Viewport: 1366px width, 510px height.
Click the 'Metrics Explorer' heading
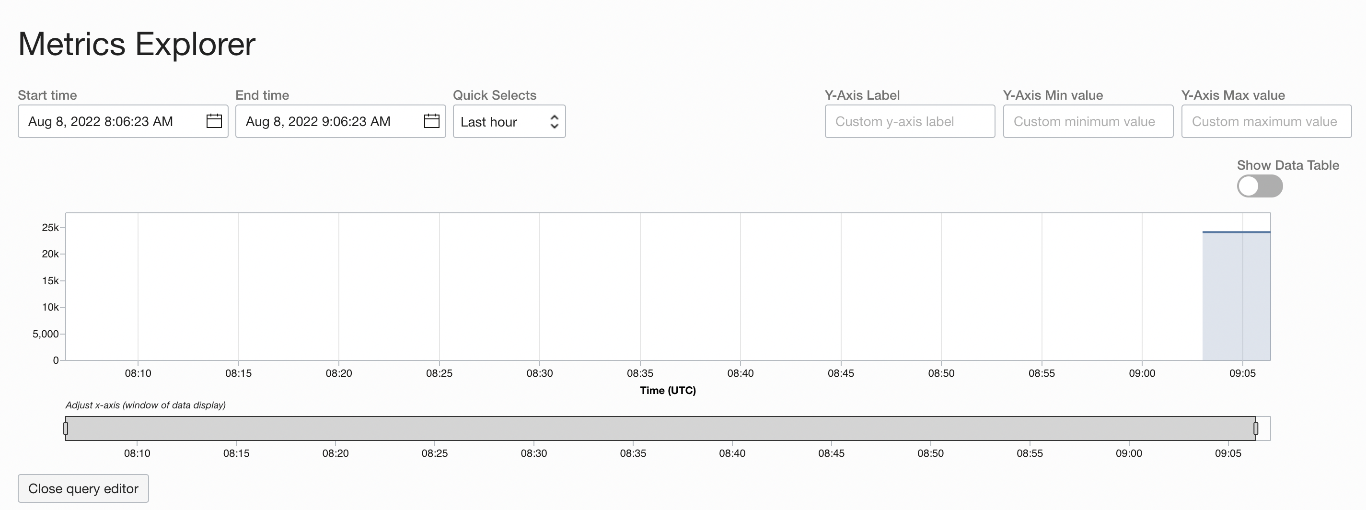tap(137, 44)
